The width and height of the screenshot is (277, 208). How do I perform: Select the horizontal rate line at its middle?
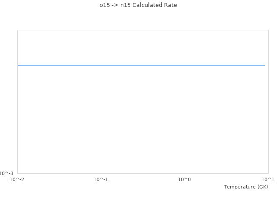click(141, 65)
